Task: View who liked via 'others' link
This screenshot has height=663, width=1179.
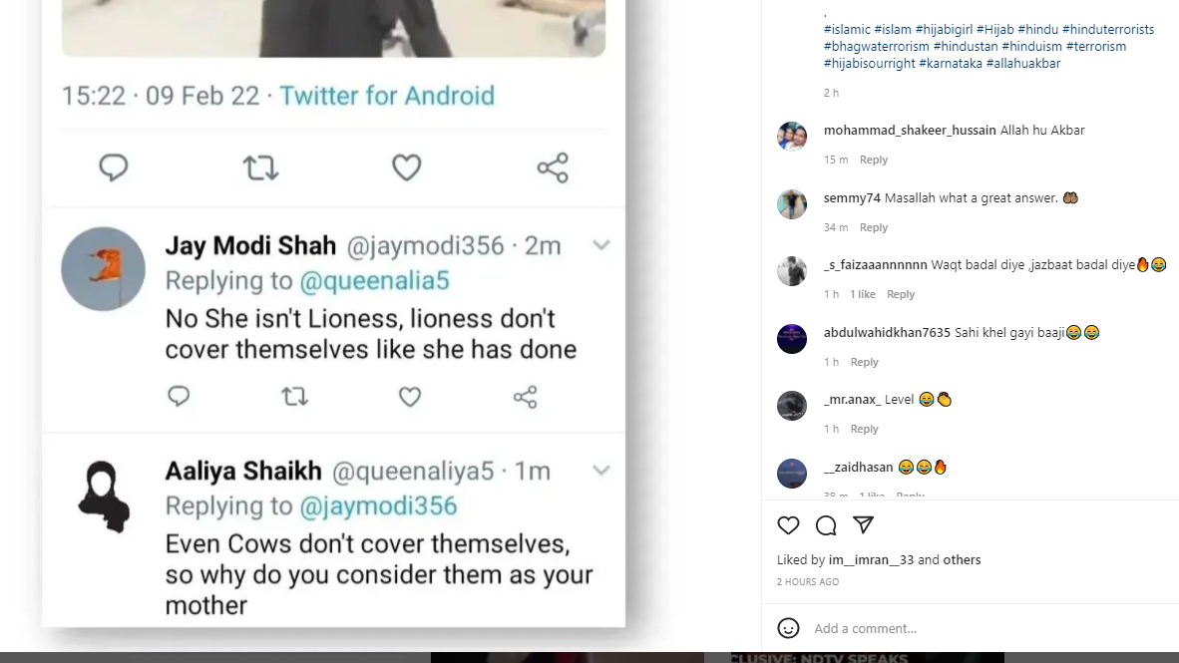Action: click(x=962, y=560)
